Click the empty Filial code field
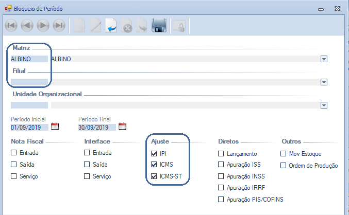Image resolution: width=349 pixels, height=215 pixels. [x=29, y=82]
